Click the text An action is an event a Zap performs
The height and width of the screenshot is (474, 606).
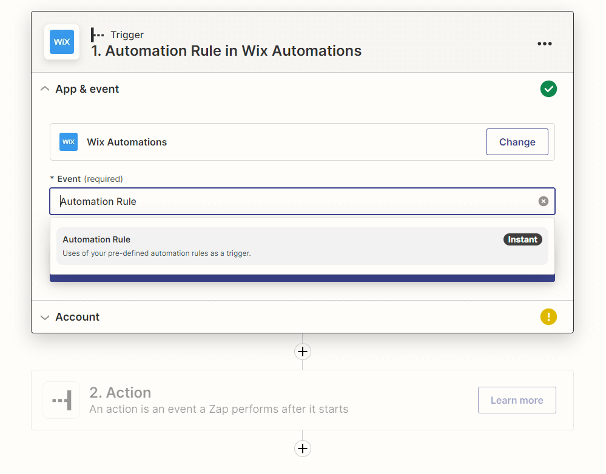[219, 409]
